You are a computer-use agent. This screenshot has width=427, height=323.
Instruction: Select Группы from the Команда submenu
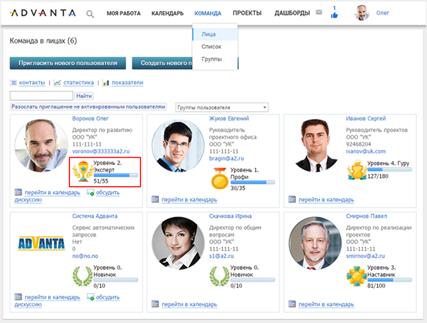212,59
